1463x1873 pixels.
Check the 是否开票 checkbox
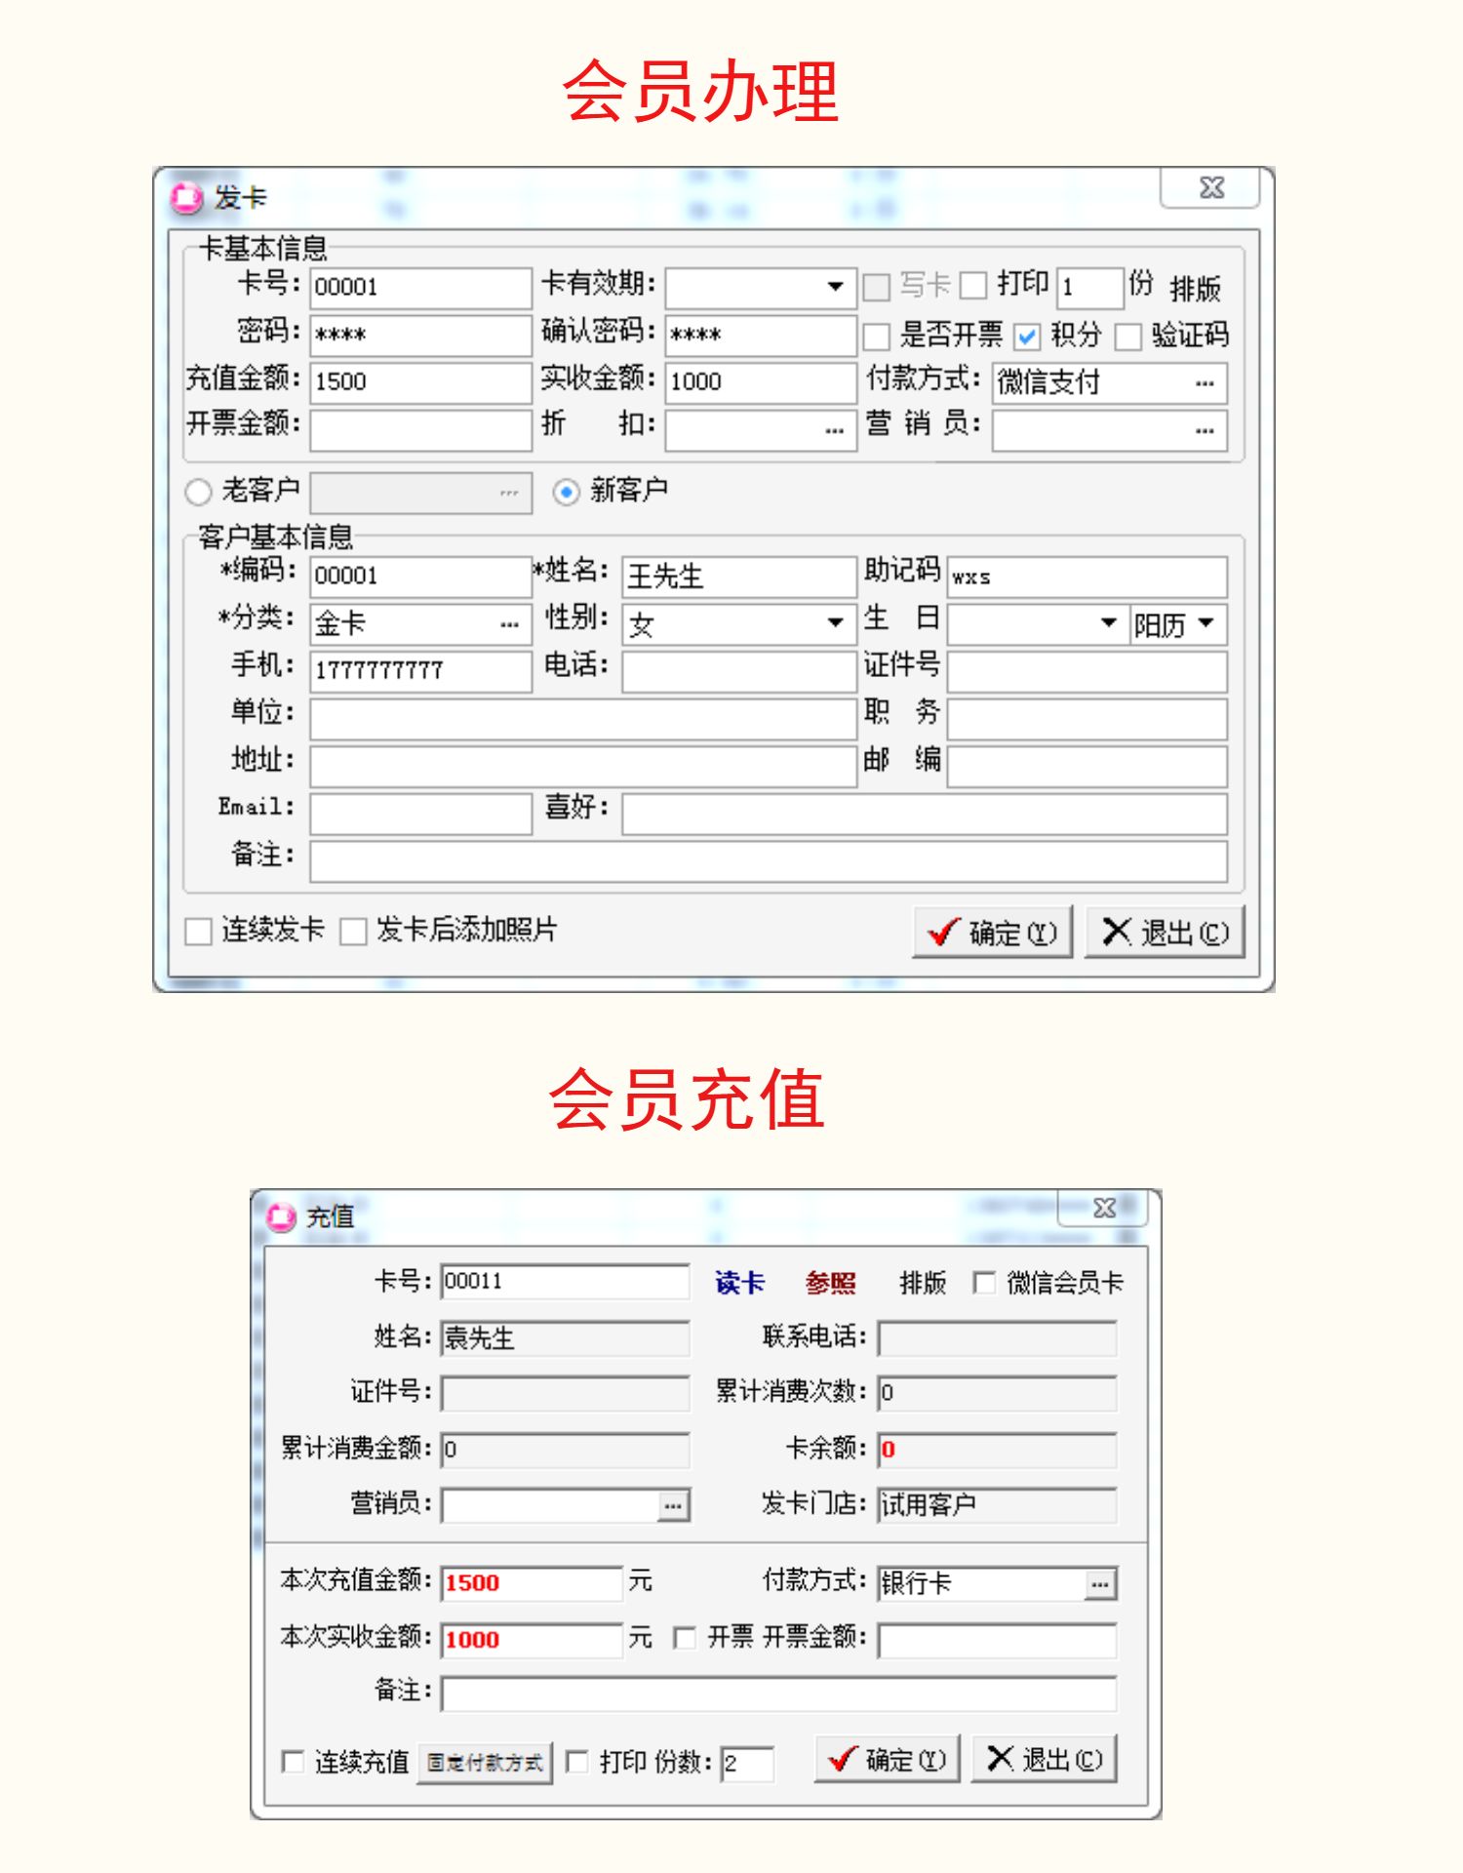tap(877, 337)
